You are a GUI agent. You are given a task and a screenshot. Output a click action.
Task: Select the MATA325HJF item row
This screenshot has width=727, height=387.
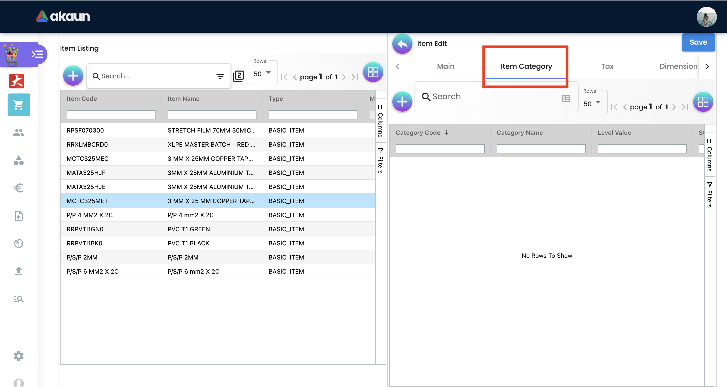coord(86,173)
